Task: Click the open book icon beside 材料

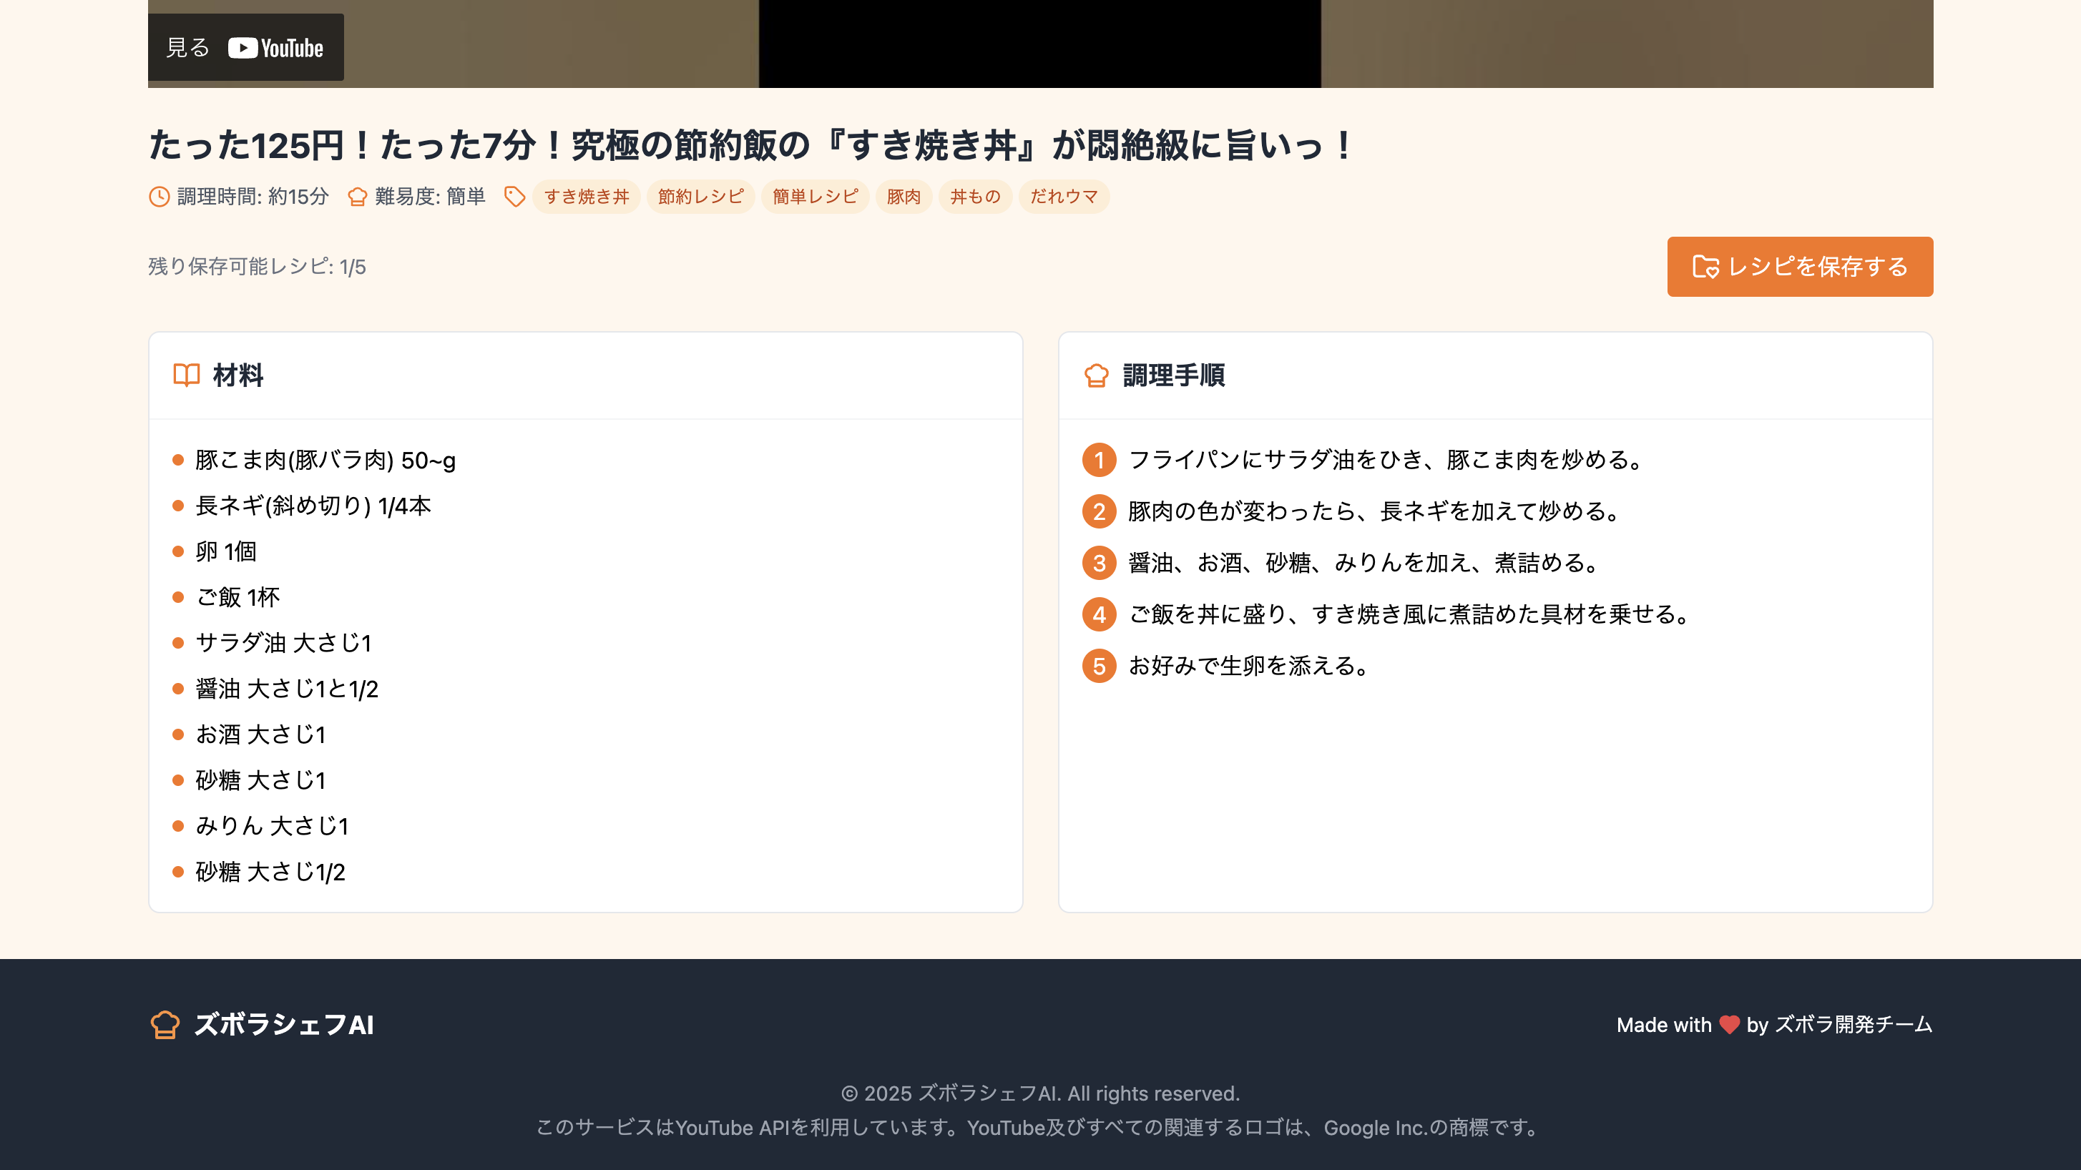Action: pyautogui.click(x=187, y=375)
